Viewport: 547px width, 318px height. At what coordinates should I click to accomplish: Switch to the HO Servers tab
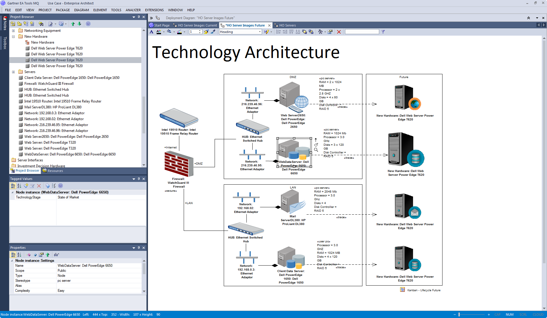pyautogui.click(x=287, y=25)
